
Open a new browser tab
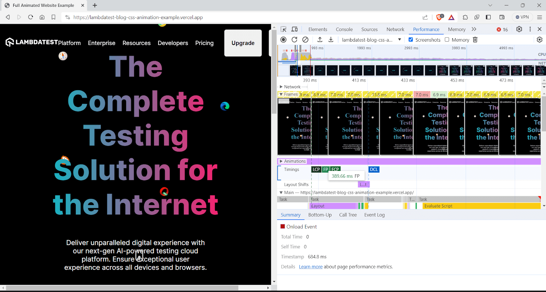tap(95, 5)
